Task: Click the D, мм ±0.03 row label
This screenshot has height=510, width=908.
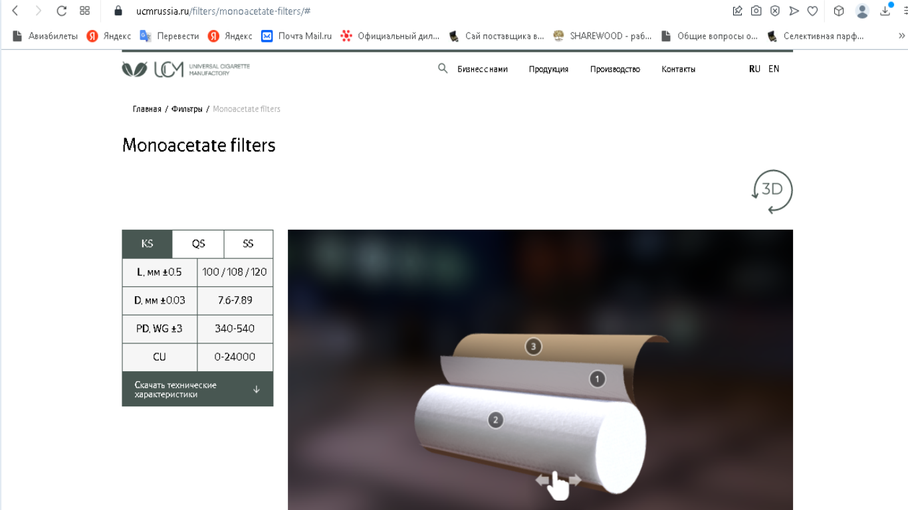Action: click(x=160, y=300)
